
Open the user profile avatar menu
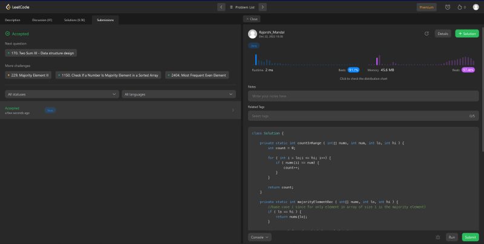(476, 7)
